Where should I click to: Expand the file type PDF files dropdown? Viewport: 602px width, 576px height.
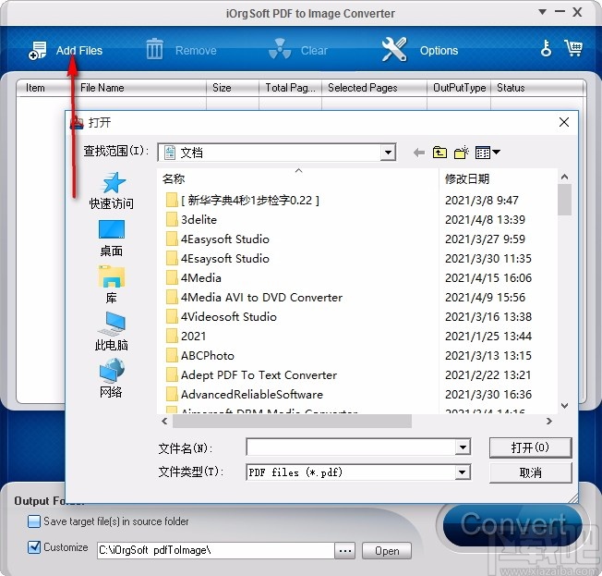click(x=463, y=472)
